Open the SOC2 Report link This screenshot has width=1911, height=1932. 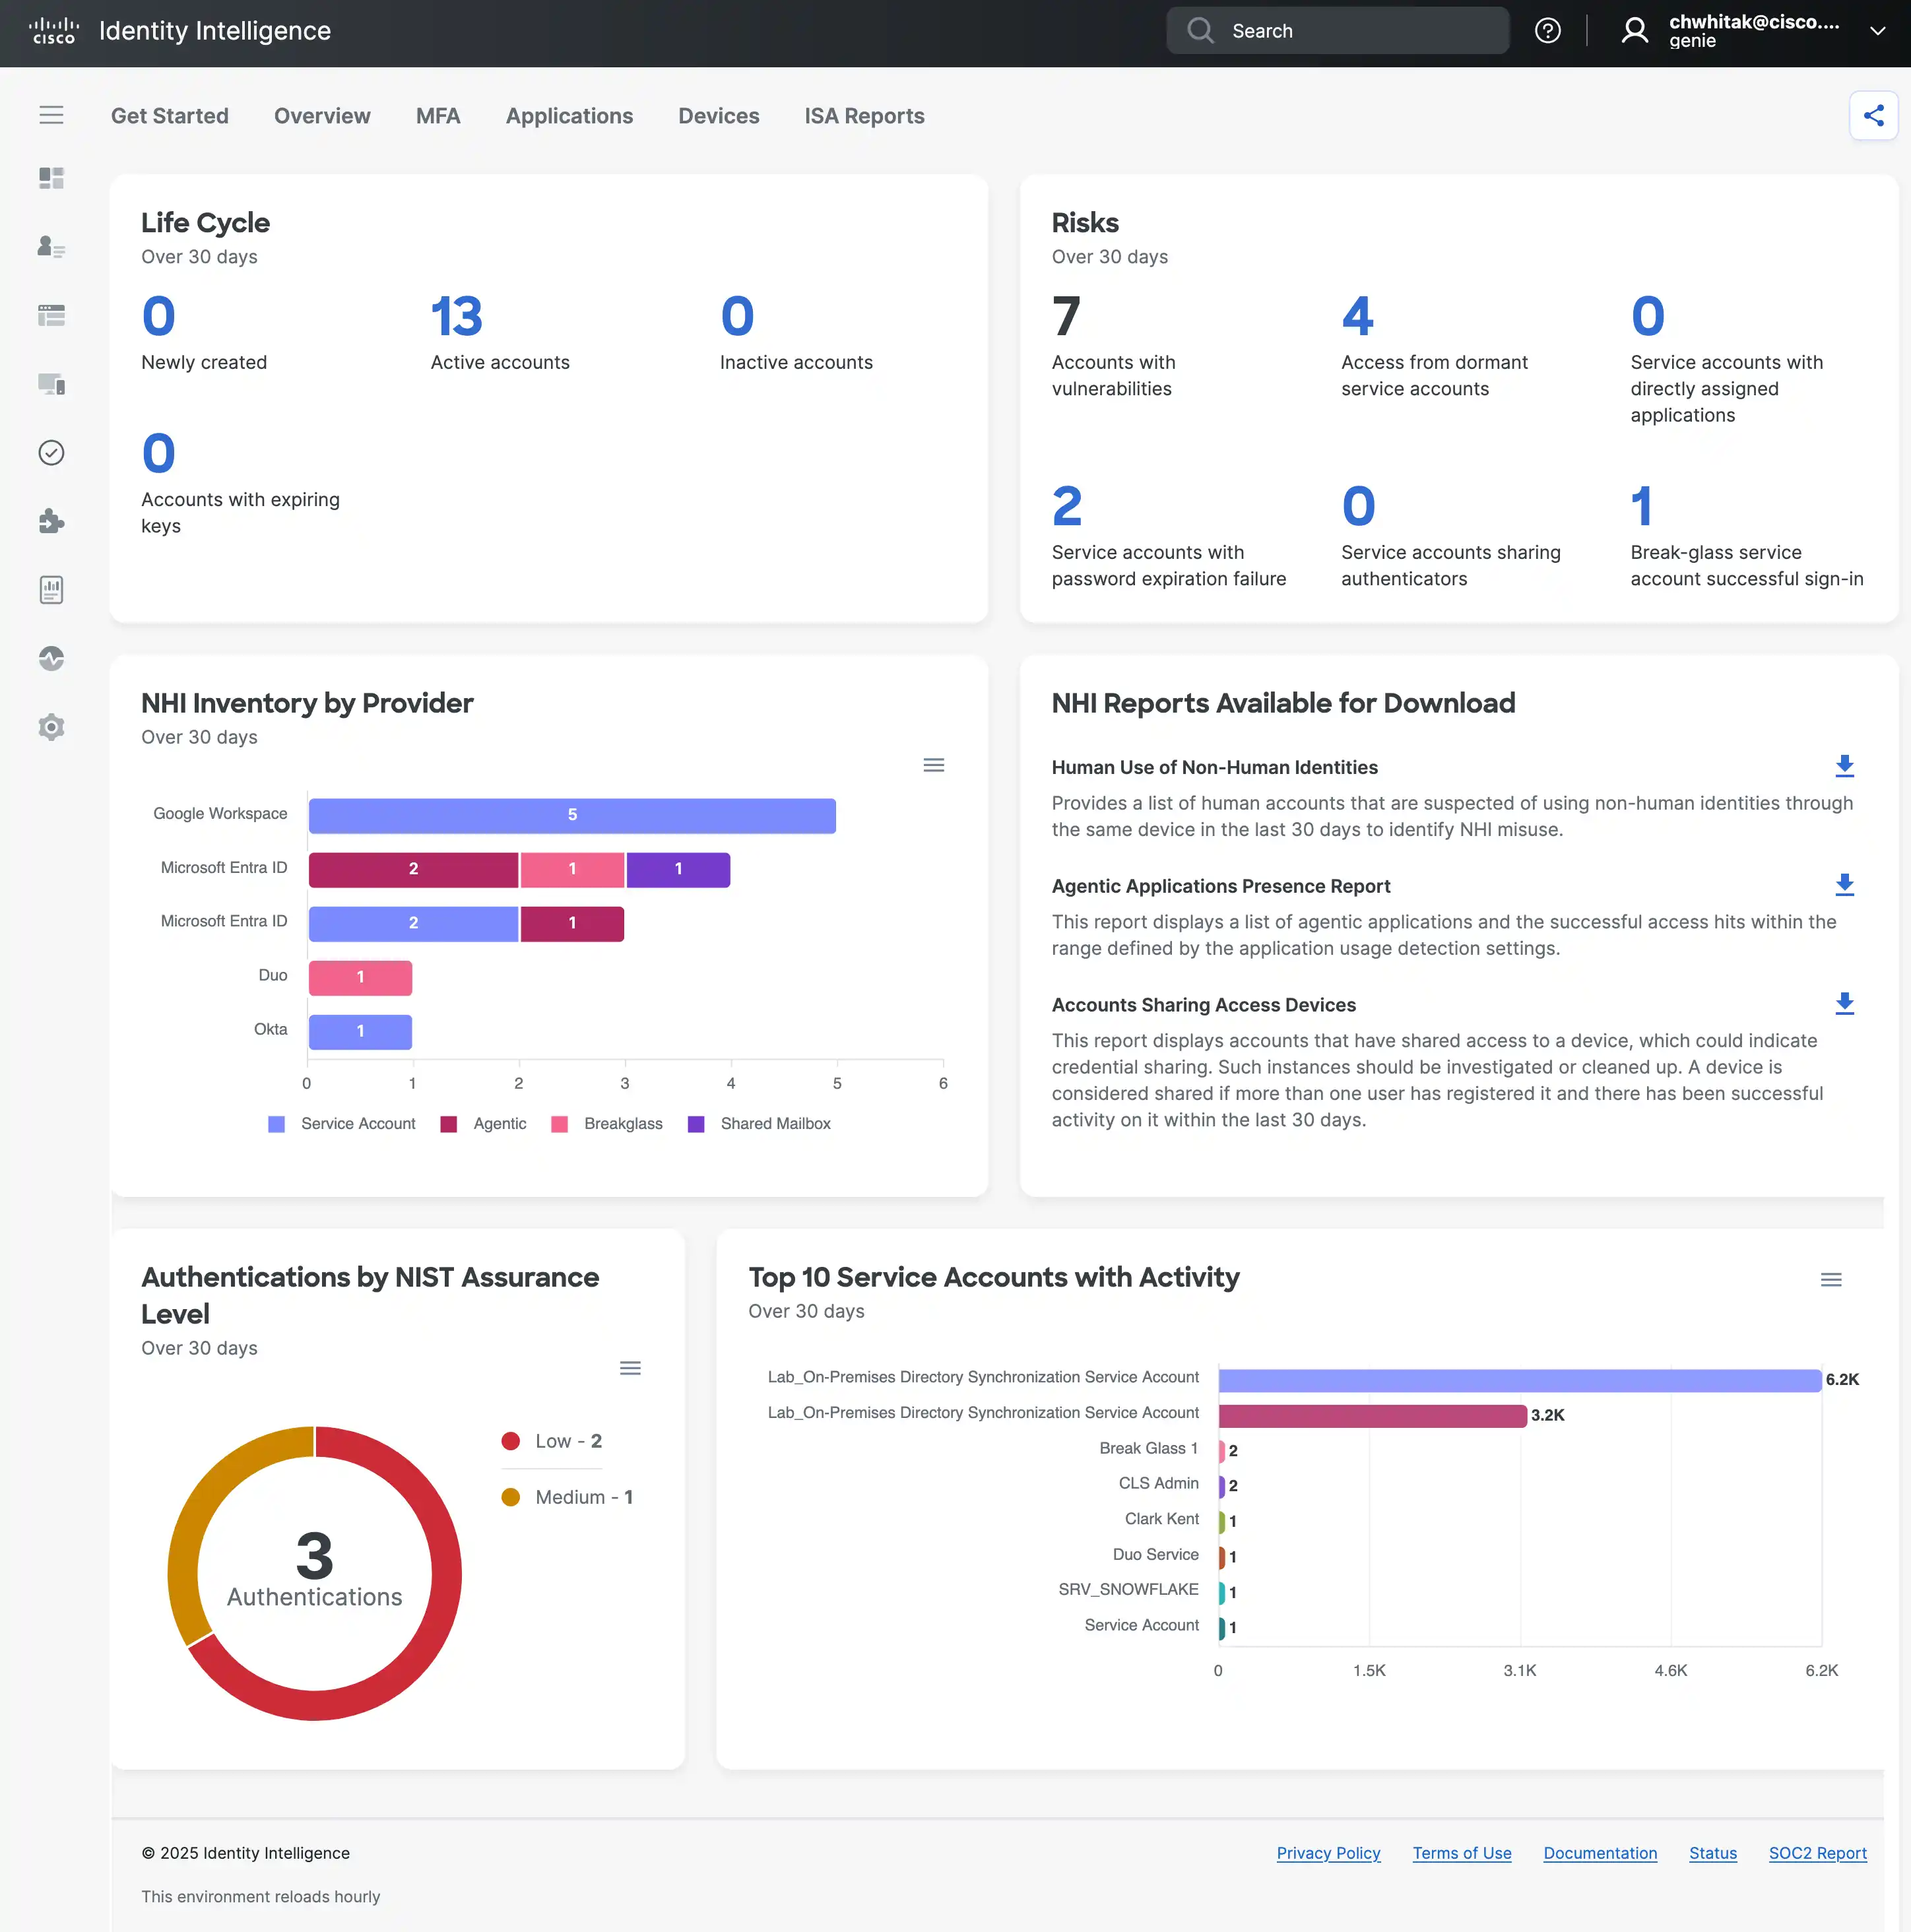coord(1816,1853)
